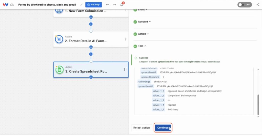Open notifications bell
Screen dimensions: 262x136
coord(122,5)
